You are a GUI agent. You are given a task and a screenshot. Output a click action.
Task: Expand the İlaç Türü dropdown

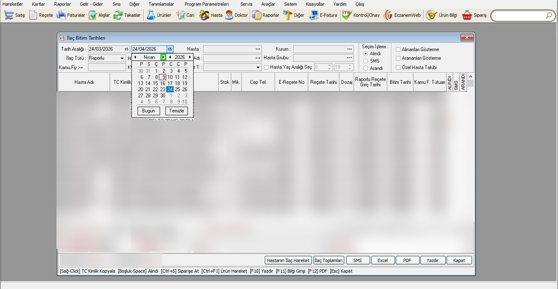pos(122,58)
